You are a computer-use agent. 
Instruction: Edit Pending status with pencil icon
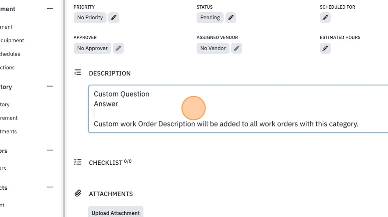point(231,18)
